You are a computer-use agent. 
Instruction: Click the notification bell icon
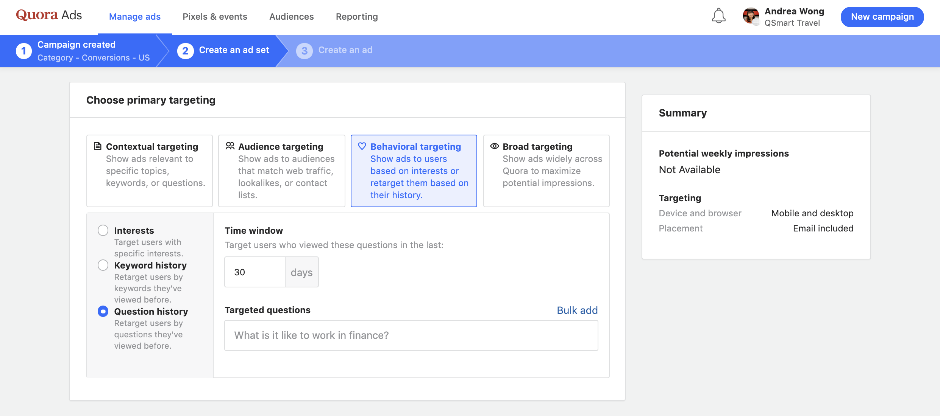[718, 16]
